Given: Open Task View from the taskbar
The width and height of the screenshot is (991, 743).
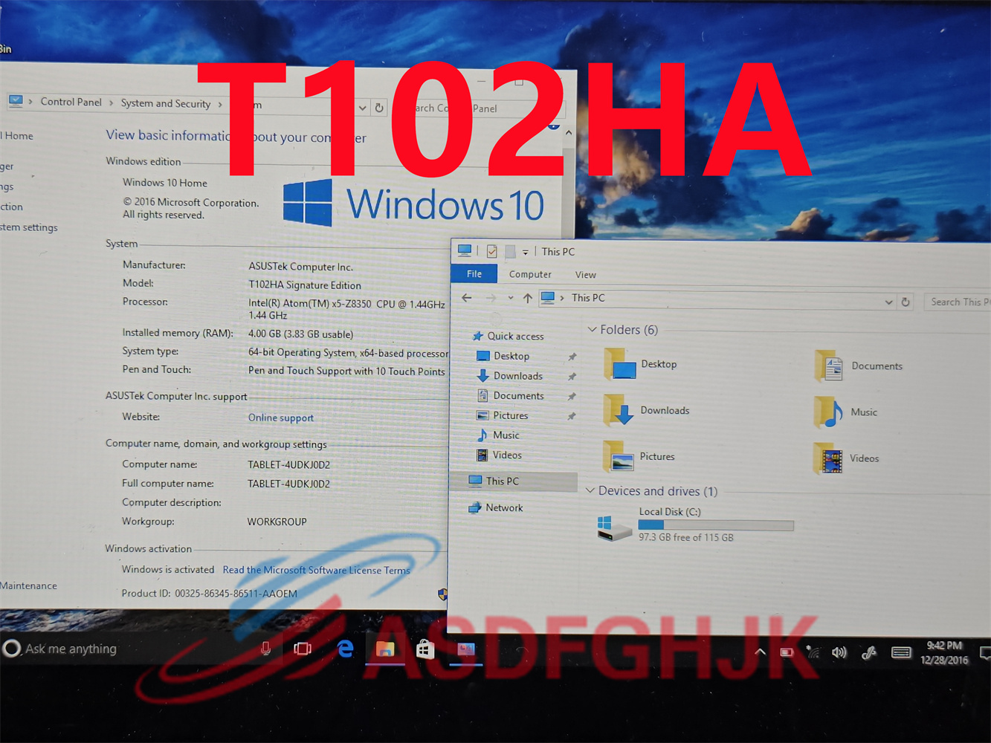Looking at the screenshot, I should pos(303,649).
